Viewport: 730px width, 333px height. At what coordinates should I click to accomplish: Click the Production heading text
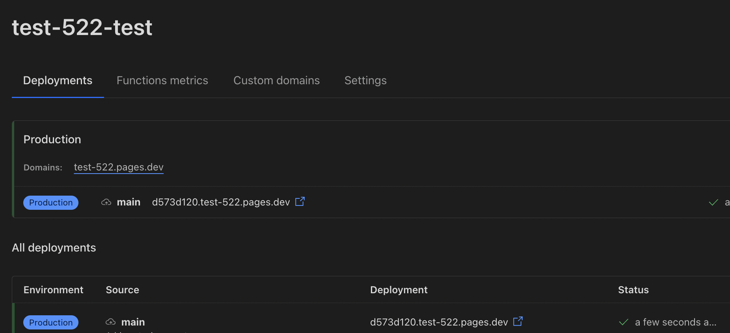(x=52, y=139)
